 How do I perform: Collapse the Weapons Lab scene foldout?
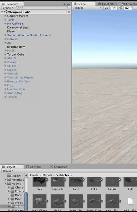click(2, 12)
